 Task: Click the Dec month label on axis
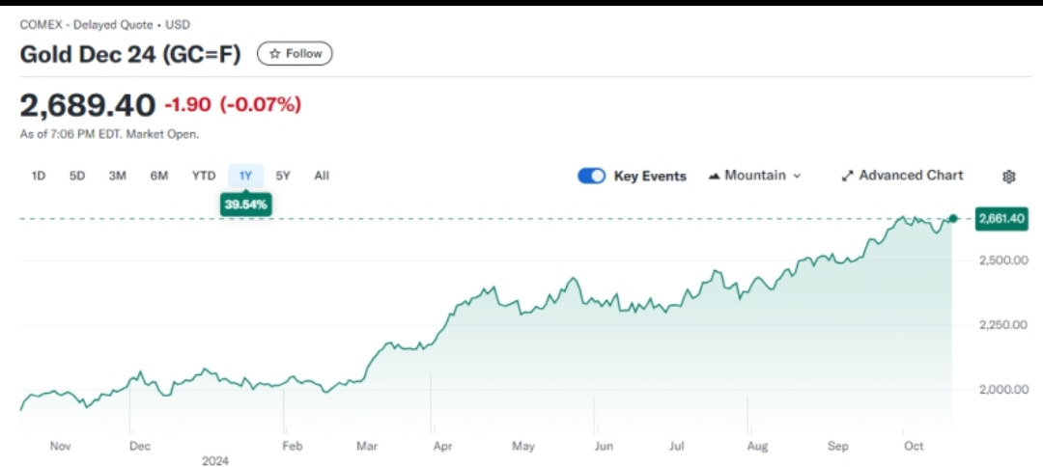pos(140,447)
